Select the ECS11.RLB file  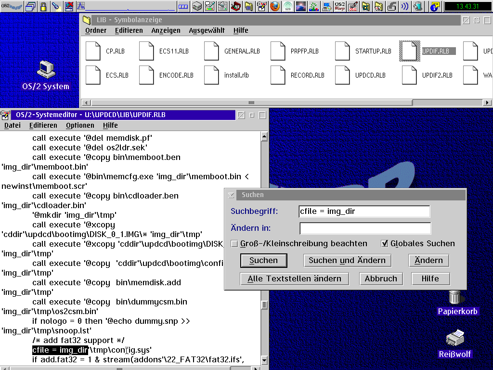tap(164, 51)
